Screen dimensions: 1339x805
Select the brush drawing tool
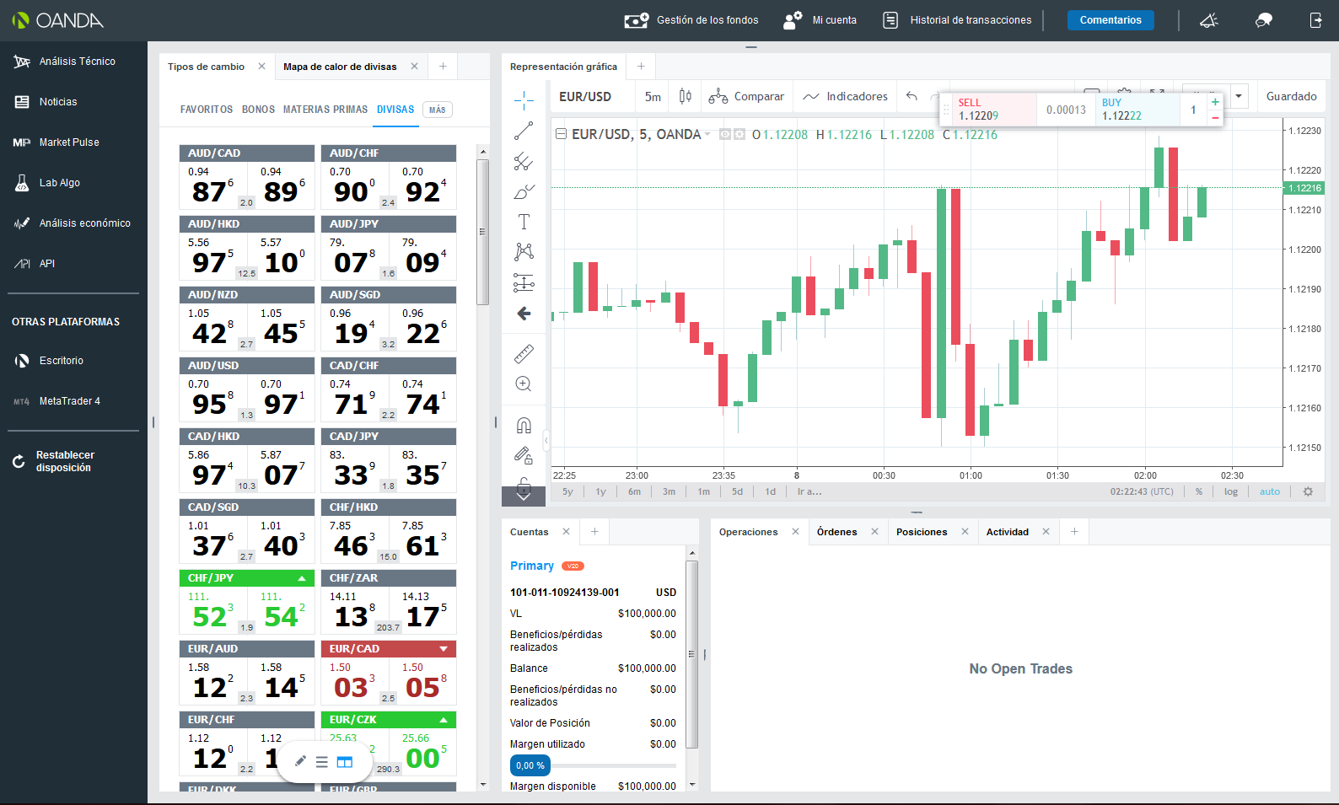(x=524, y=191)
